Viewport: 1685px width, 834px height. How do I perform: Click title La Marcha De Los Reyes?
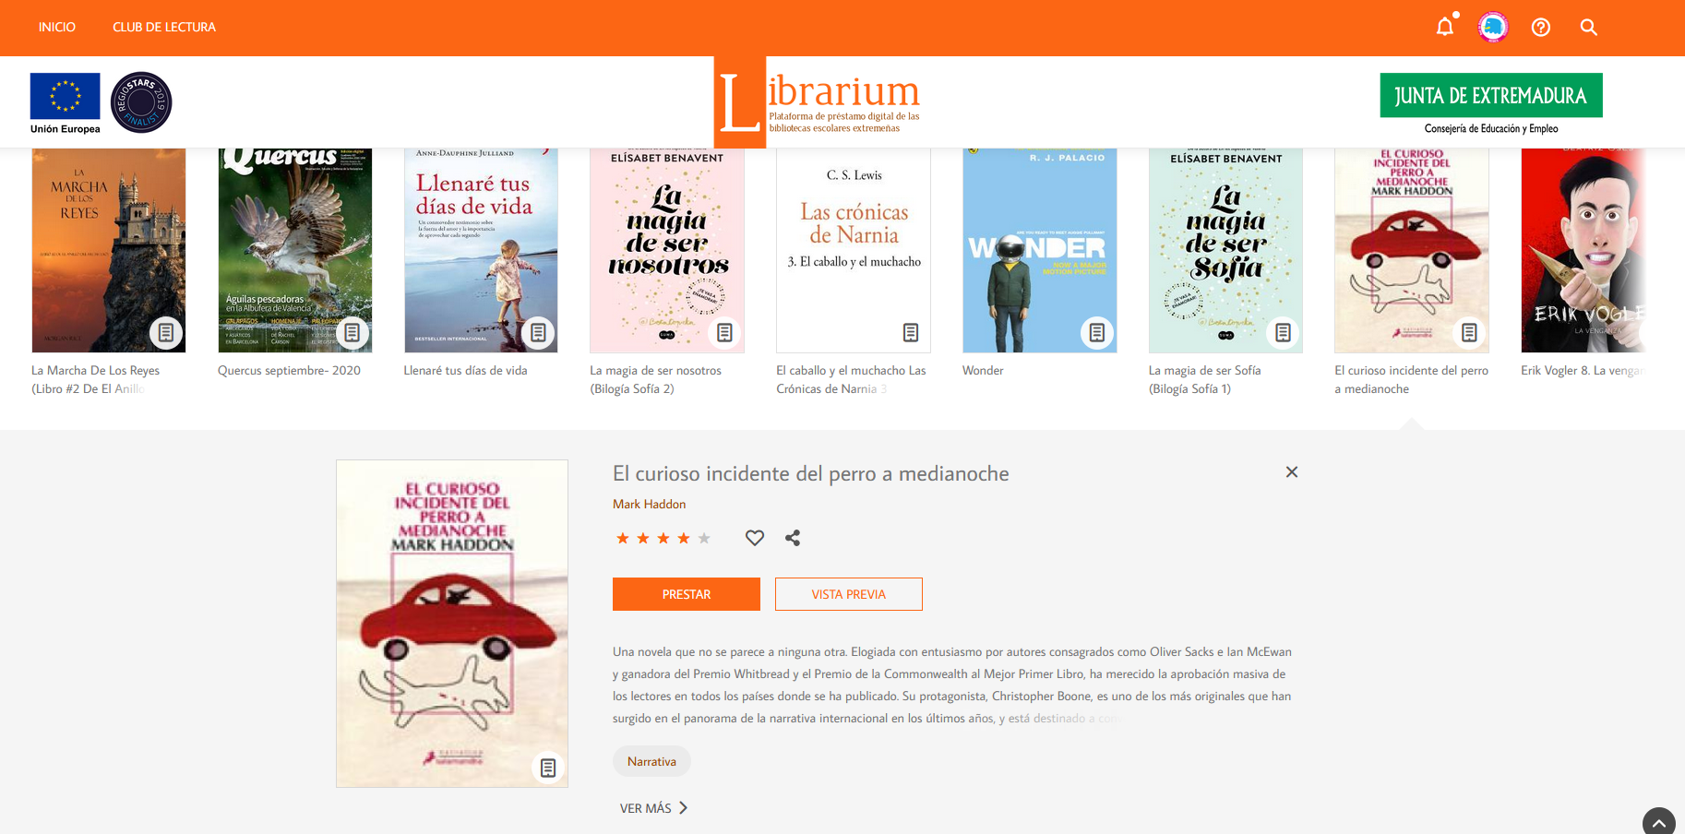tap(96, 379)
